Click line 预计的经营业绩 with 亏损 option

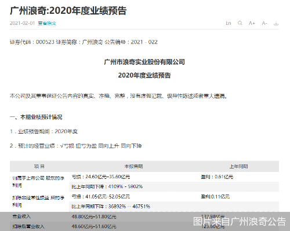76,146
